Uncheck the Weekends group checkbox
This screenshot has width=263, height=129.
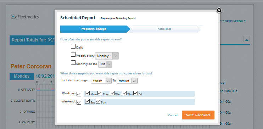[x=79, y=102]
